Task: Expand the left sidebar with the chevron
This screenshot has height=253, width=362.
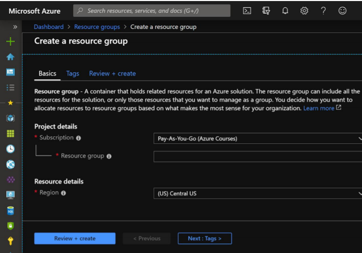Action: tap(15, 27)
